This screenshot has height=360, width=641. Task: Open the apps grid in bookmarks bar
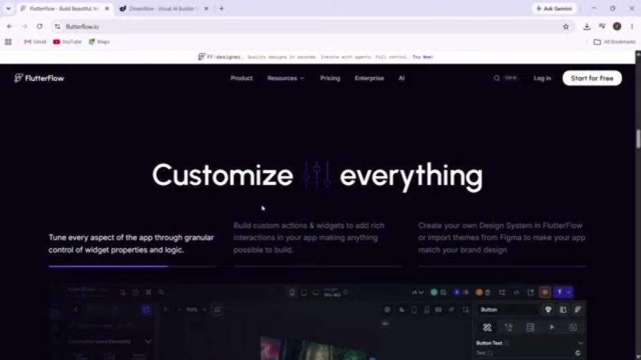8,42
